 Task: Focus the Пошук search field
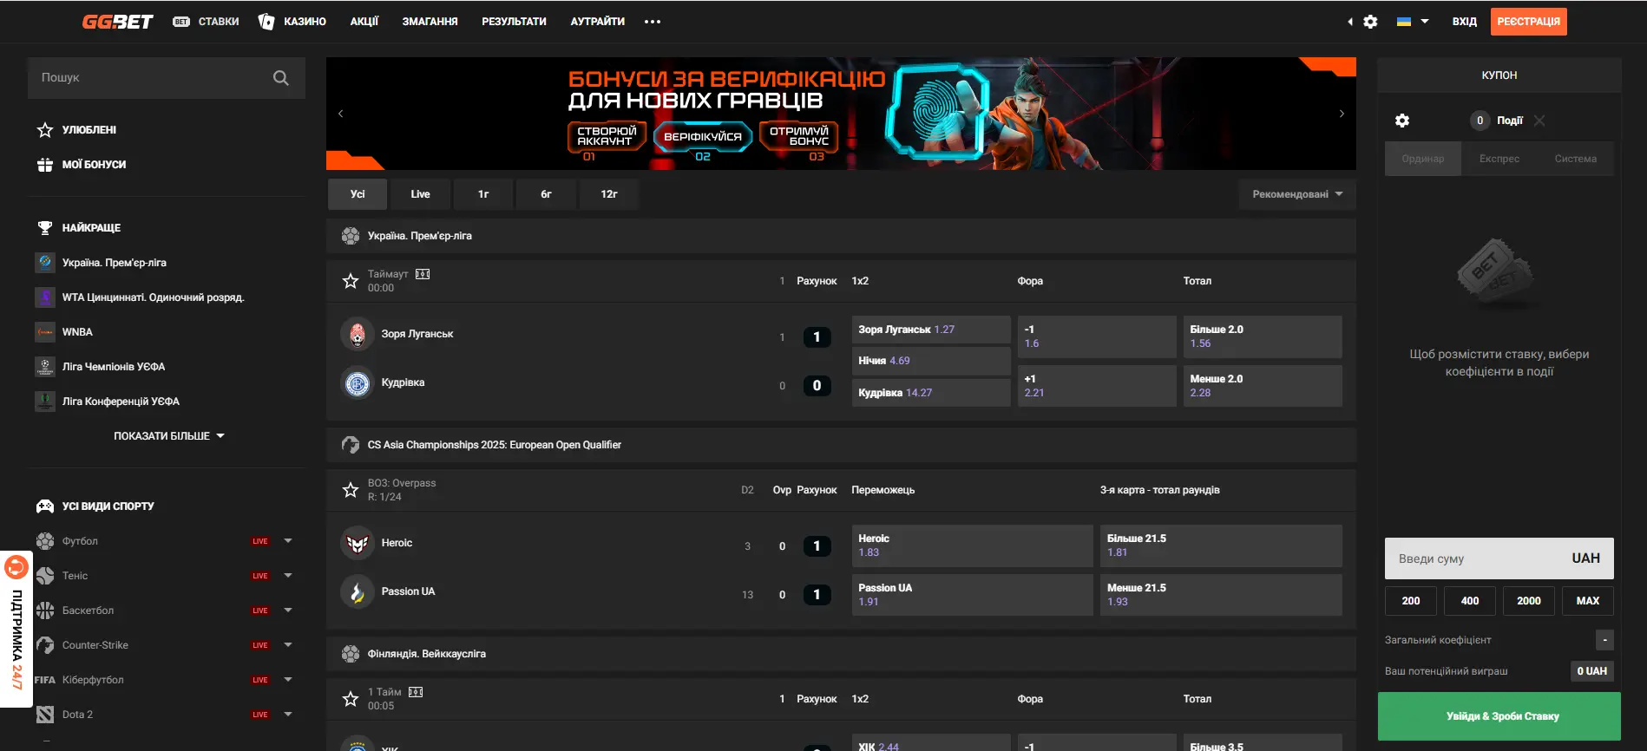(167, 78)
